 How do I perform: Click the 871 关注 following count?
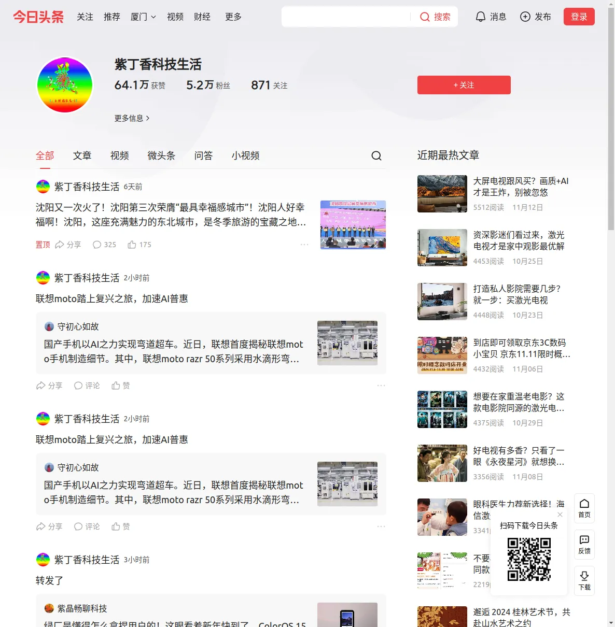pos(269,85)
